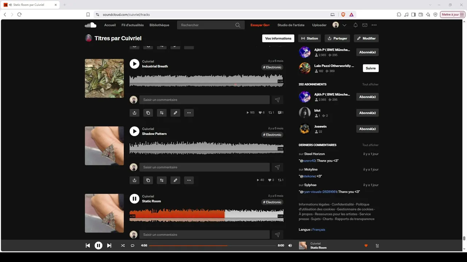Open the Steel Horizon comment track link

(x=314, y=154)
